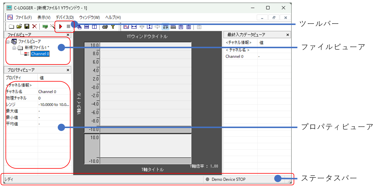Viewport: 374px width, 187px height.
Task: Open the デバイス(D) menu
Action: coord(65,17)
